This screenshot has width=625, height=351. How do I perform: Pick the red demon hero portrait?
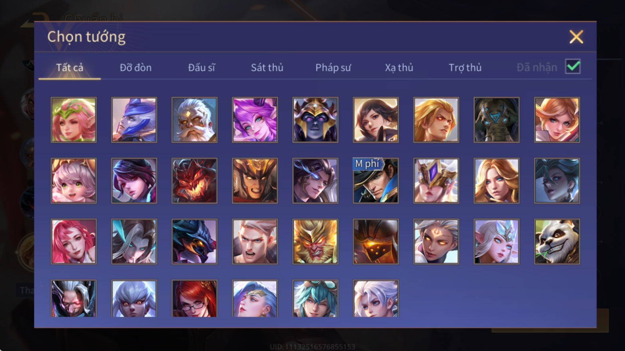[194, 181]
